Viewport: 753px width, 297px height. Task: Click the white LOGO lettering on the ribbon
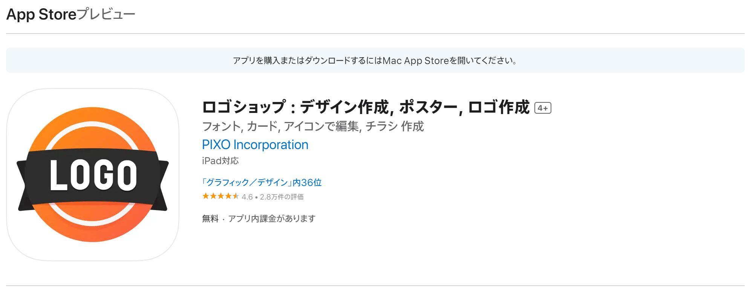point(93,175)
